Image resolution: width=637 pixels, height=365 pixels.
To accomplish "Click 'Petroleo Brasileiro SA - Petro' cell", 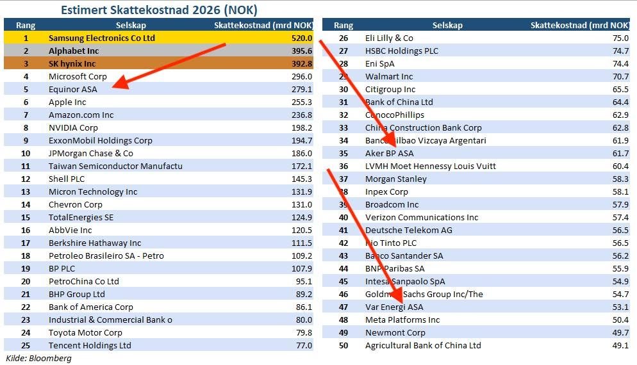I will (106, 255).
